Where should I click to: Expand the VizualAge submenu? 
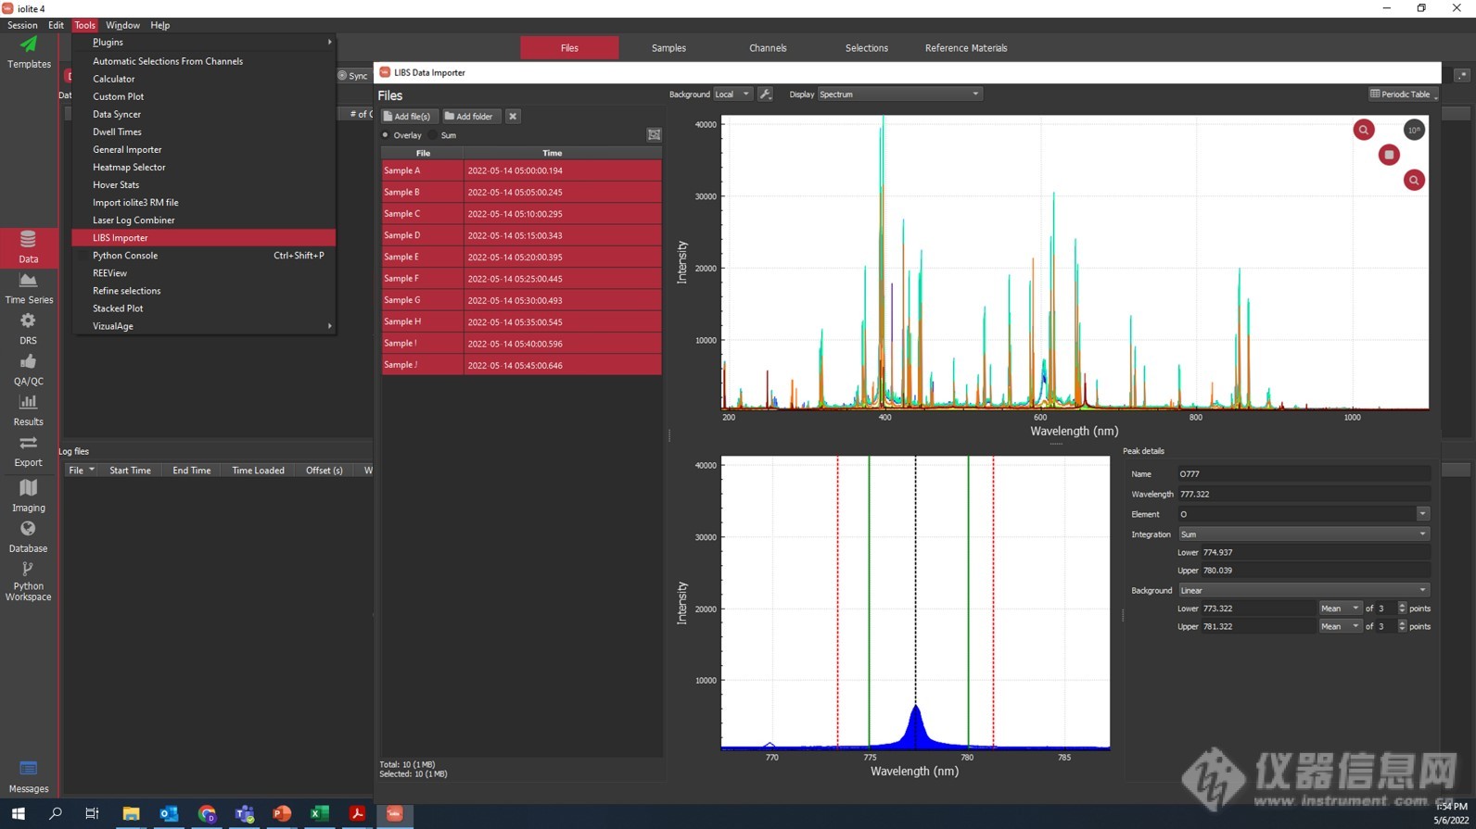coord(204,326)
